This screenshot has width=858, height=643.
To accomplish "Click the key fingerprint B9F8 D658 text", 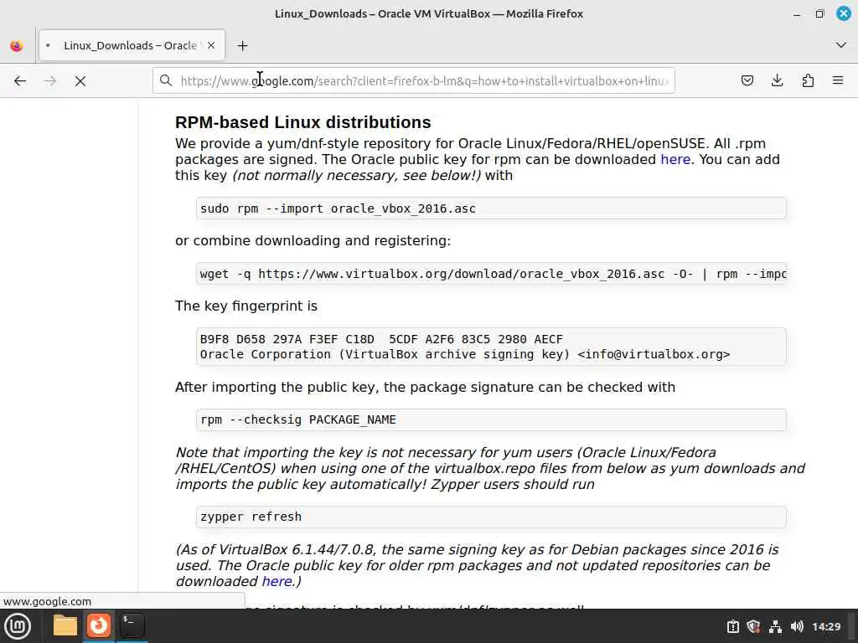I will [381, 339].
